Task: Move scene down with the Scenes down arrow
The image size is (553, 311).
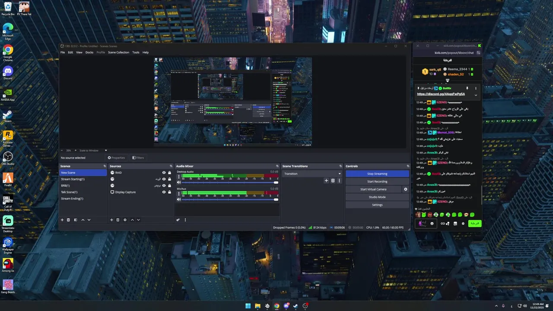Action: tap(89, 220)
